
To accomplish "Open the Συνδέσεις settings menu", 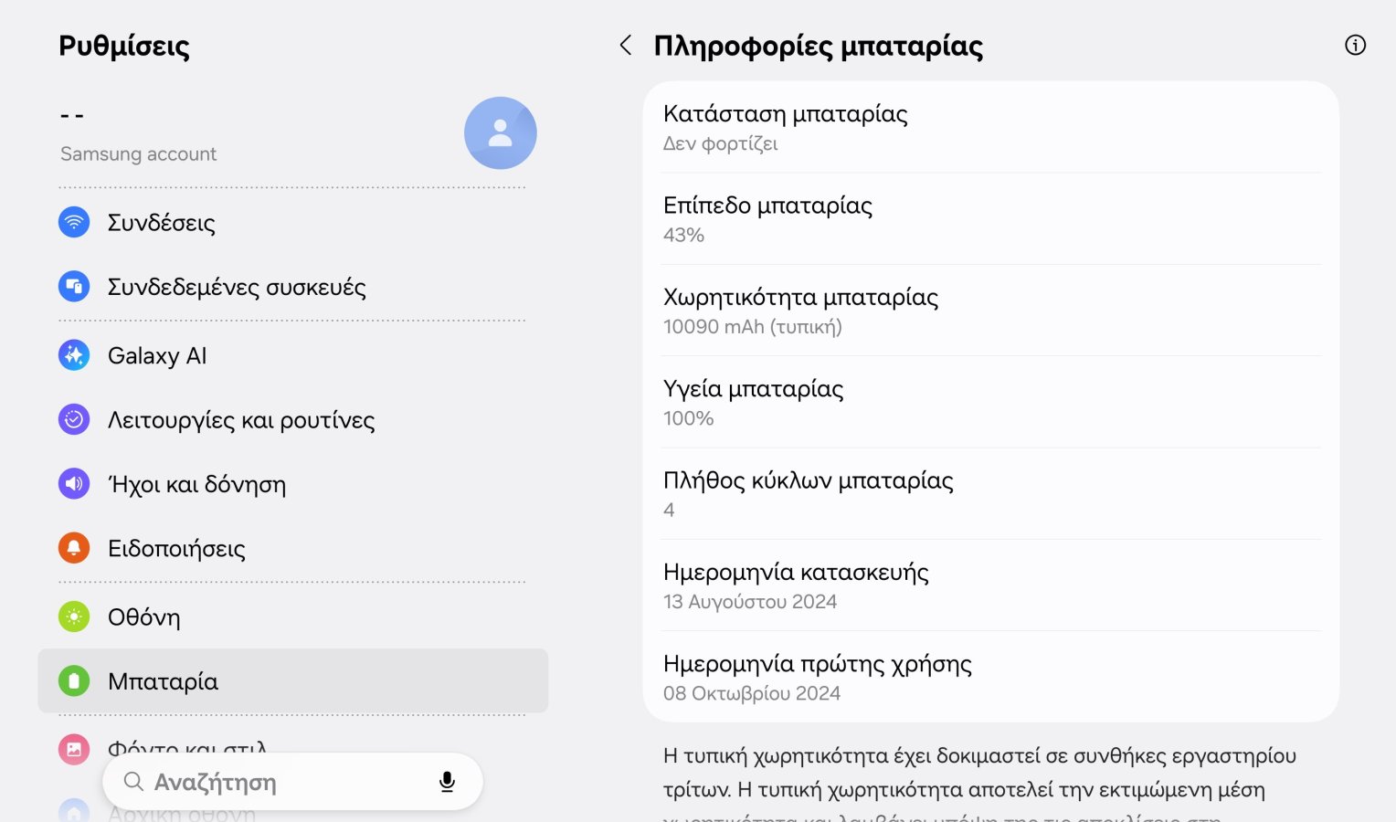I will pyautogui.click(x=292, y=222).
